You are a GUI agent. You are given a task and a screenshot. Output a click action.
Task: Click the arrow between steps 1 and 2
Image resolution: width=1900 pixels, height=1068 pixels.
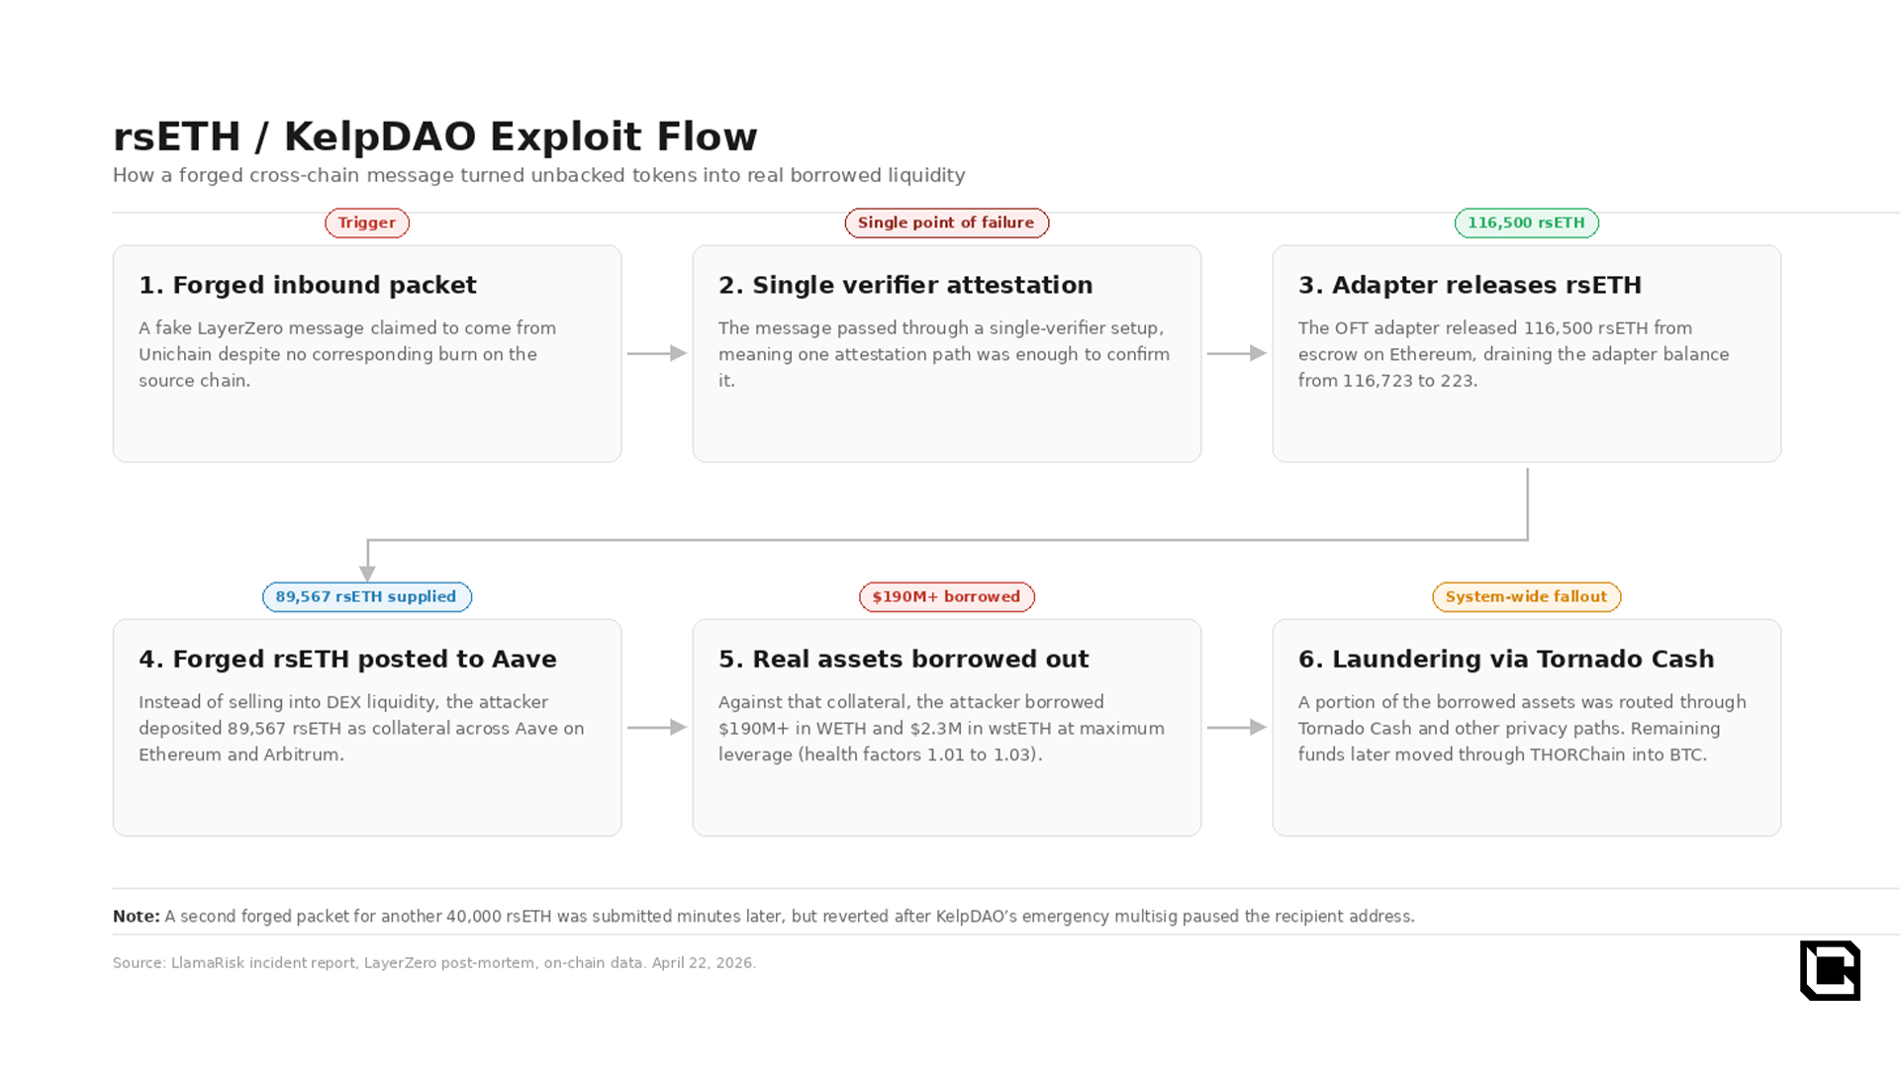point(657,353)
